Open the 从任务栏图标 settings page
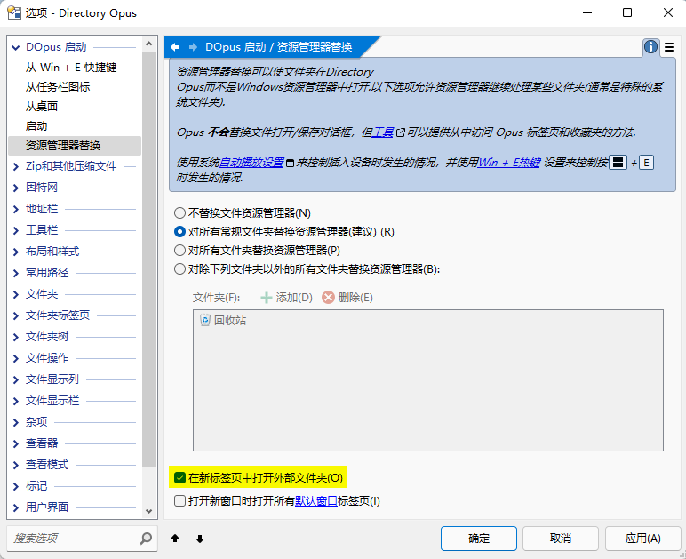 (x=58, y=86)
